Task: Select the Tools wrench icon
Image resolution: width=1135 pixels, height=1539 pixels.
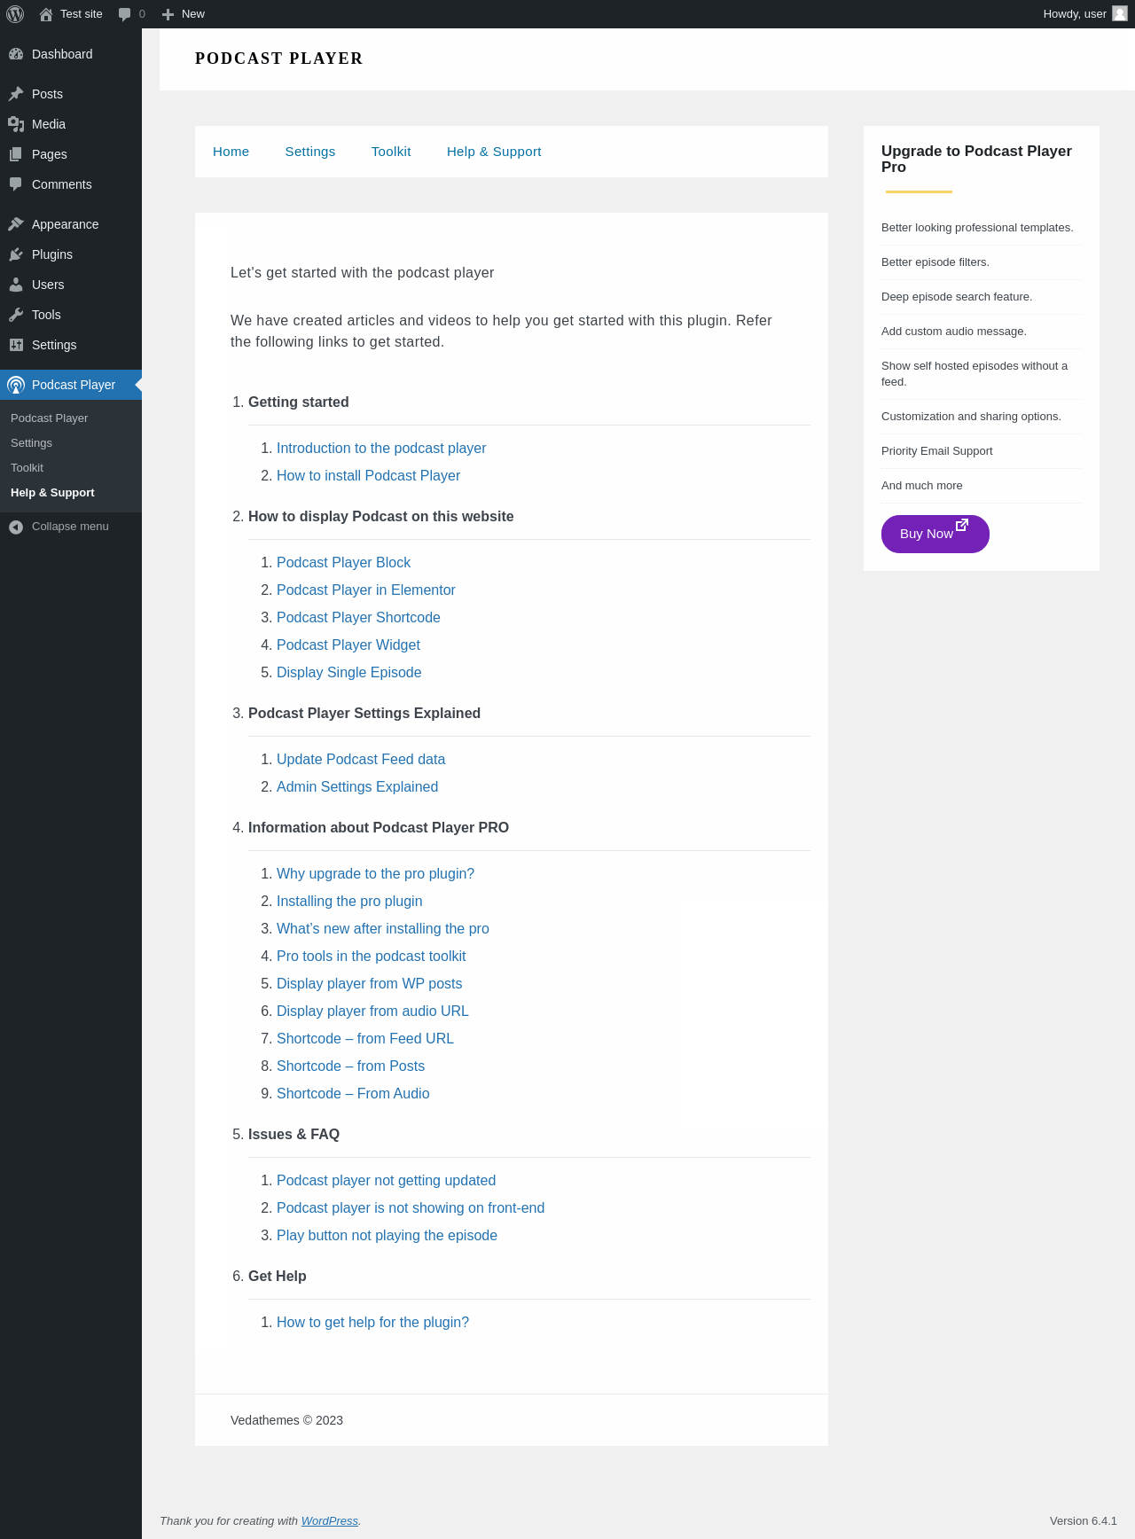Action: [16, 315]
